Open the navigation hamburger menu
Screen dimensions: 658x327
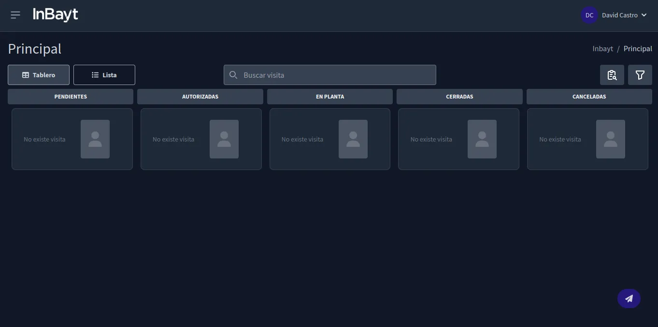(x=15, y=14)
